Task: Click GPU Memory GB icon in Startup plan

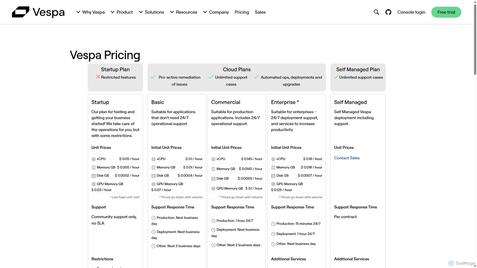Action: point(94,184)
